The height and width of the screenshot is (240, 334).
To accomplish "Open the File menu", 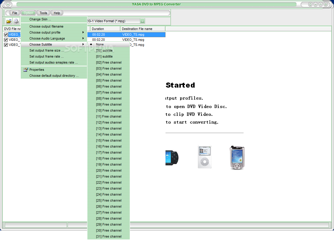I will coord(14,13).
